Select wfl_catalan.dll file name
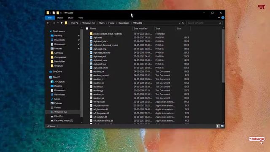 point(100,117)
